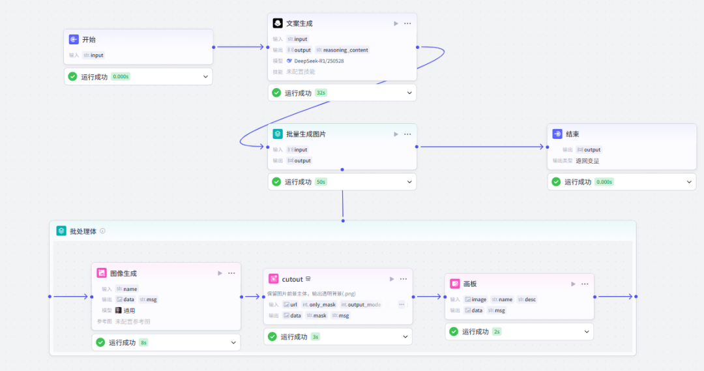This screenshot has width=704, height=371.
Task: Show more cutout input parameters
Action: [x=402, y=304]
